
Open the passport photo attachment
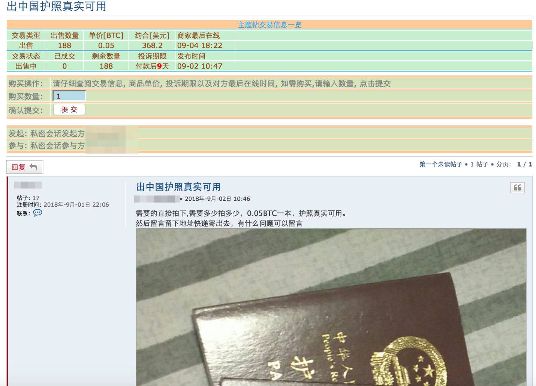[331, 307]
